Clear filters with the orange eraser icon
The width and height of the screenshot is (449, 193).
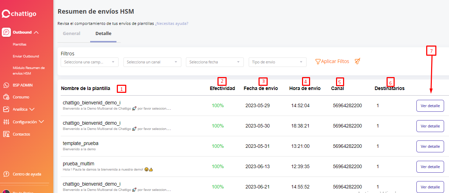pos(357,61)
